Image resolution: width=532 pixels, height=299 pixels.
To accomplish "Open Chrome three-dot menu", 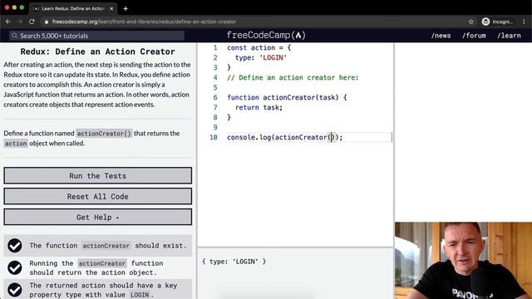I will coord(524,22).
